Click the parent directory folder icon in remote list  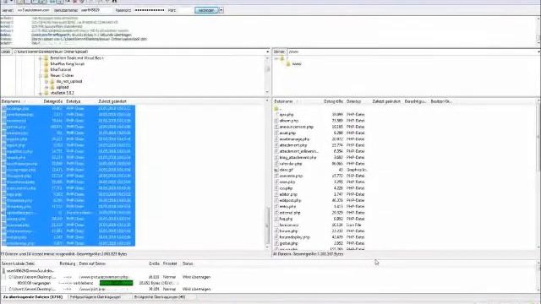pos(276,109)
